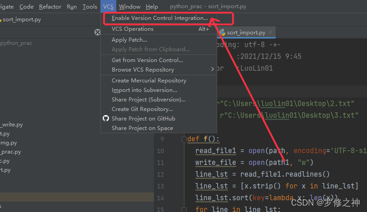This screenshot has height=212, width=367.
Task: Collapse def f() code fold marker
Action: point(184,139)
